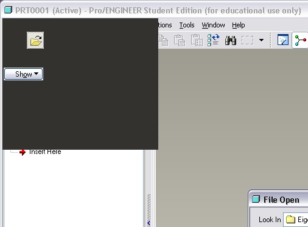308x227 pixels.
Task: Open the Show dropdown in navigator
Action: point(24,74)
